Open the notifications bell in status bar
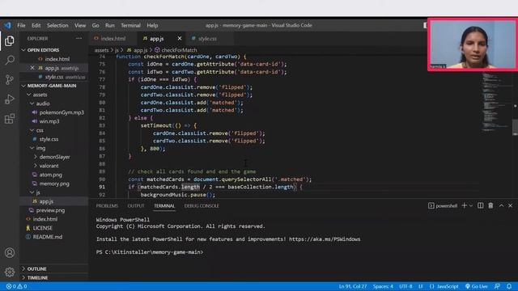 click(x=509, y=286)
